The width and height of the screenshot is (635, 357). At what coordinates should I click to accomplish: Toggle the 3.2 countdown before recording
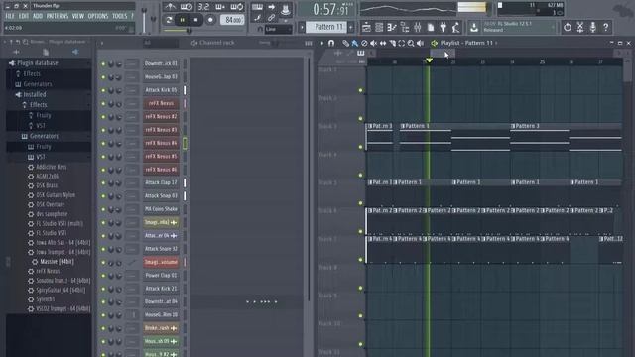pos(203,7)
